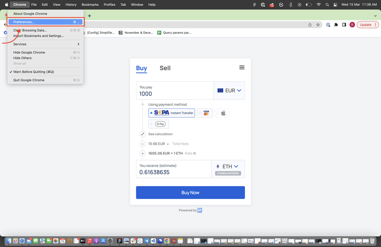Open the EUR currency dropdown
Screen dimensions: 381x247
[x=229, y=91]
